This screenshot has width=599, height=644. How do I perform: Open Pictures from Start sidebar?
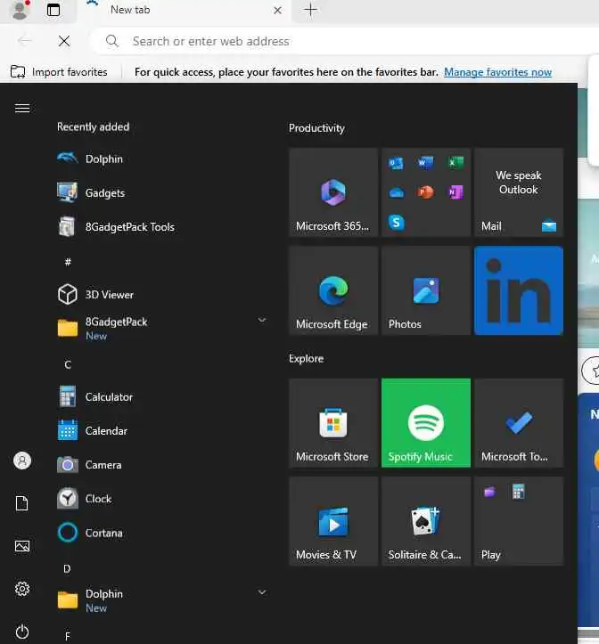pos(22,546)
